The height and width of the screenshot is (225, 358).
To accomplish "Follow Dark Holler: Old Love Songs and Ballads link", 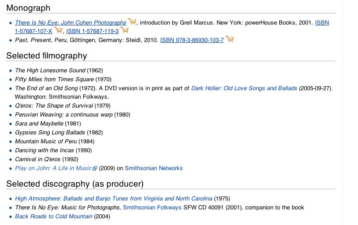I will point(244,88).
